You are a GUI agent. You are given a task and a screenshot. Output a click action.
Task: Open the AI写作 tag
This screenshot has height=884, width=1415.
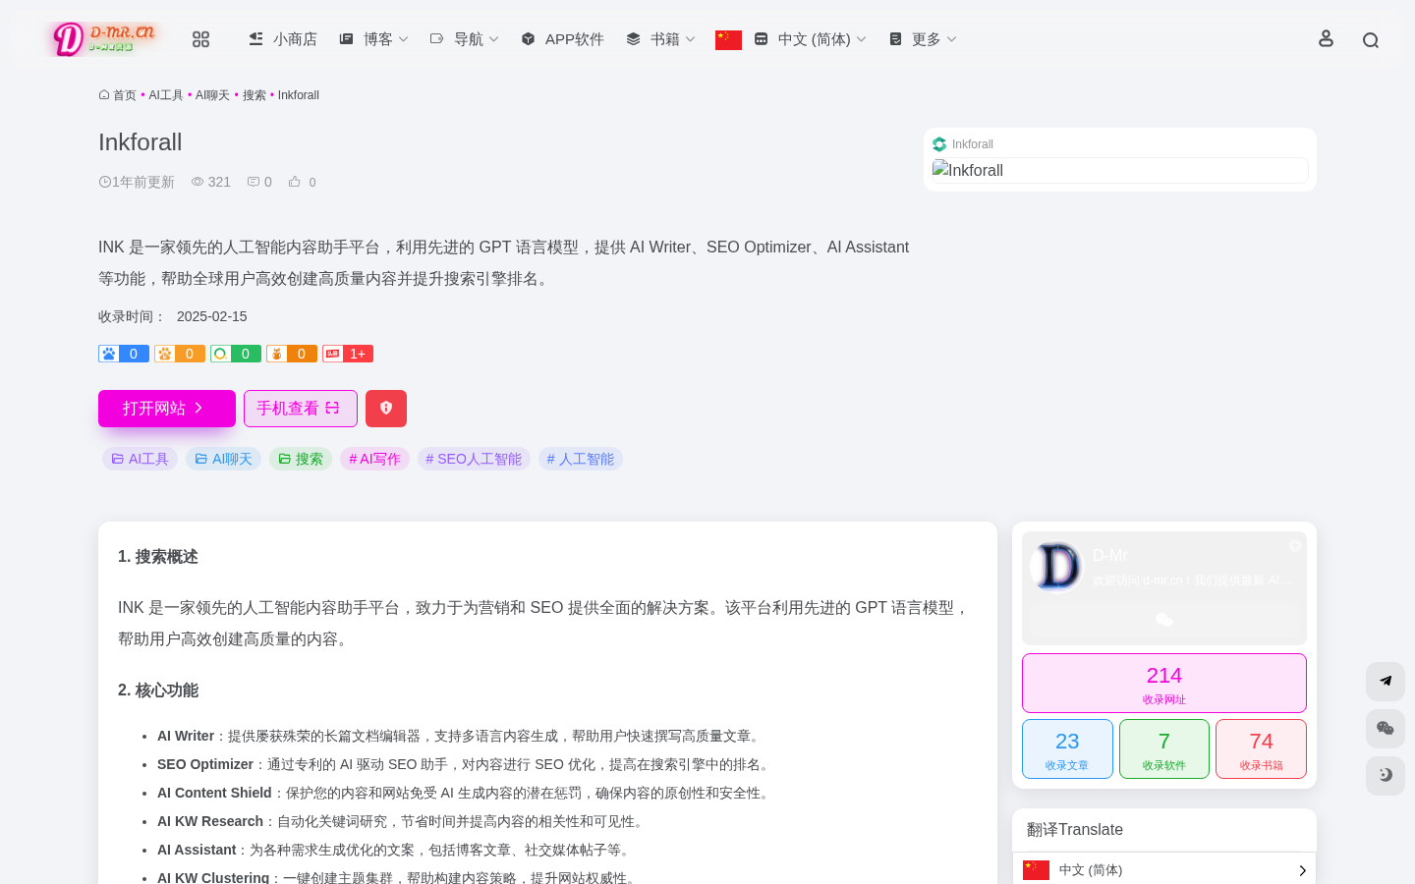coord(374,459)
